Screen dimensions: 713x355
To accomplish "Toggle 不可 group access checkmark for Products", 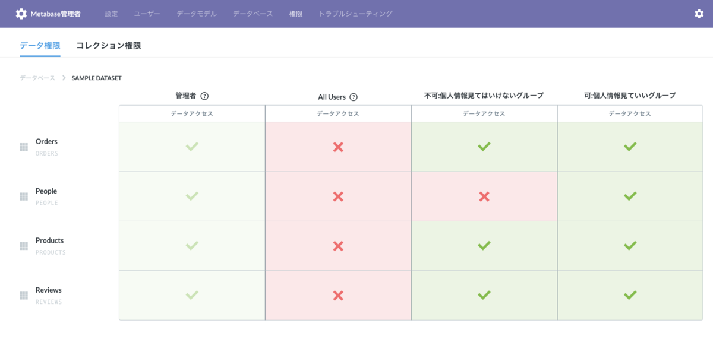I will pyautogui.click(x=484, y=245).
